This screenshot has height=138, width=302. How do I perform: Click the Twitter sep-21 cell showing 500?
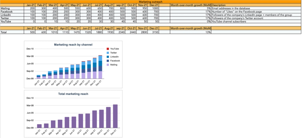click(x=120, y=18)
